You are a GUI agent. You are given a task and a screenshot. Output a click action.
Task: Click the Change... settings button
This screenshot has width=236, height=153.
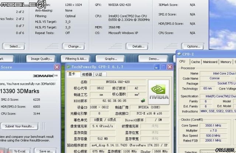coord(73,46)
